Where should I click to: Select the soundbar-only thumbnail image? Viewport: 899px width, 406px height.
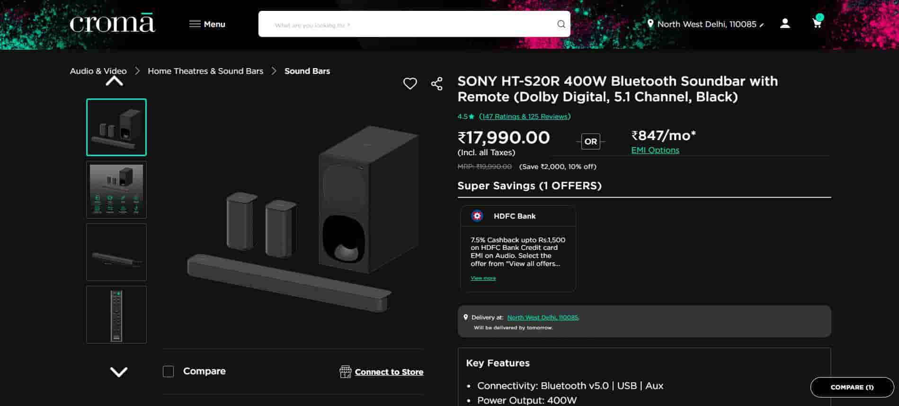(116, 252)
